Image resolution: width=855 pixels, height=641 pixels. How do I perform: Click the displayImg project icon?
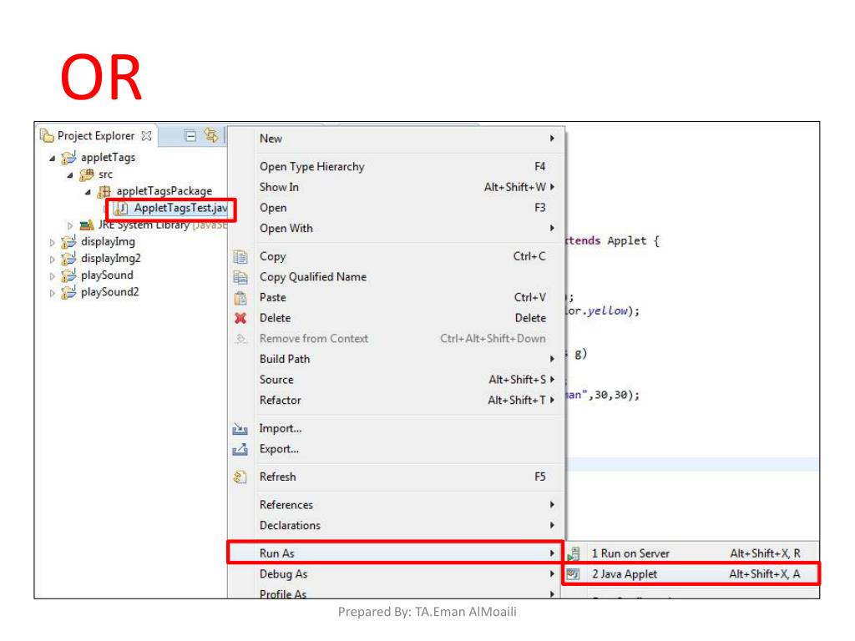point(68,242)
